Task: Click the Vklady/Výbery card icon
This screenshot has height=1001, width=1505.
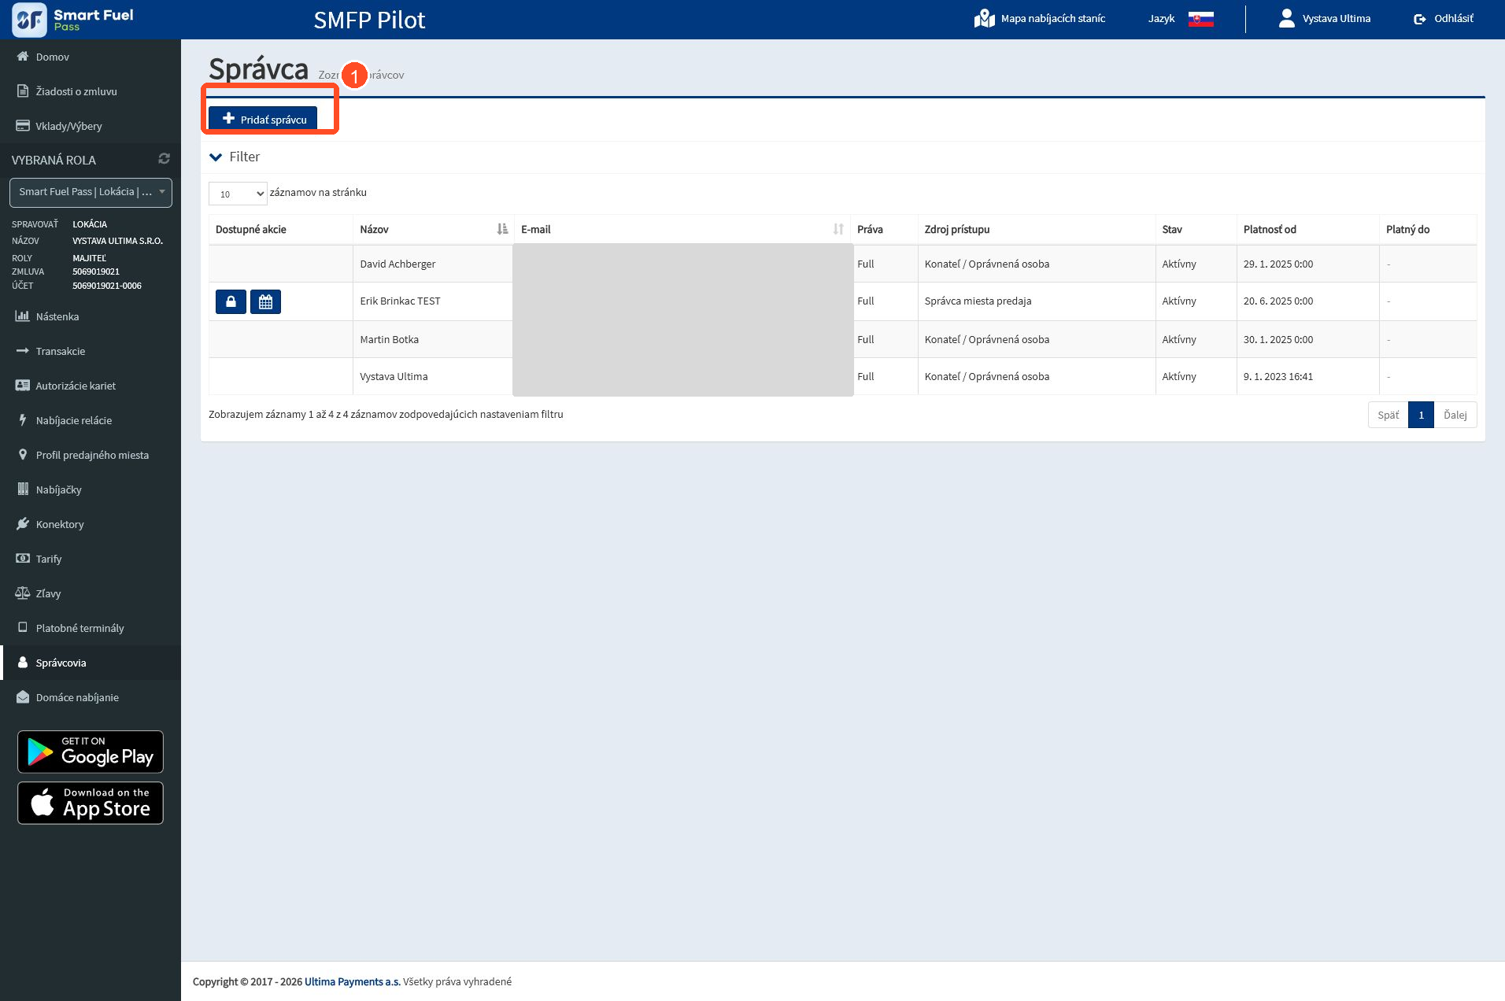Action: coord(23,126)
